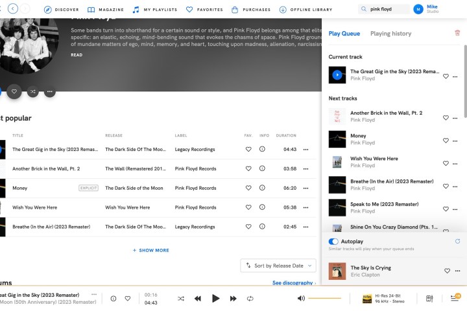Open the play queue icon with badge

(x=455, y=298)
